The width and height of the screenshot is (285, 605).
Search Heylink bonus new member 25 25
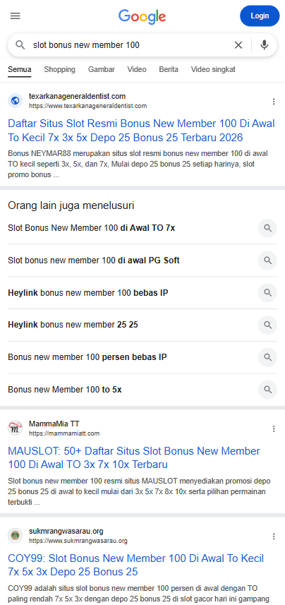point(73,325)
